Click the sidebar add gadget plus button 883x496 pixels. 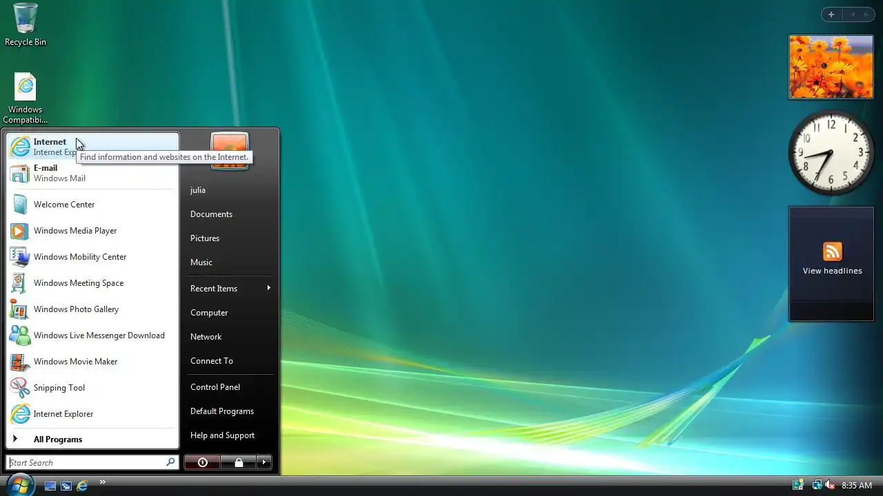point(831,14)
